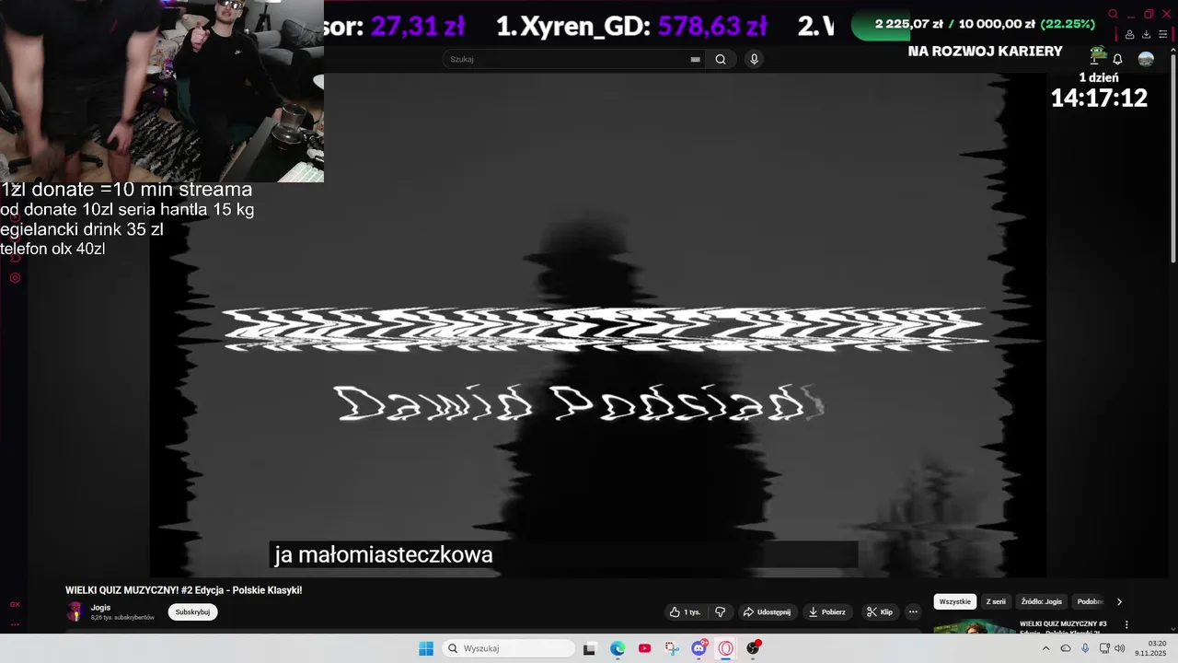
Task: Open sidebar three-dot setup menu
Action: click(x=15, y=624)
